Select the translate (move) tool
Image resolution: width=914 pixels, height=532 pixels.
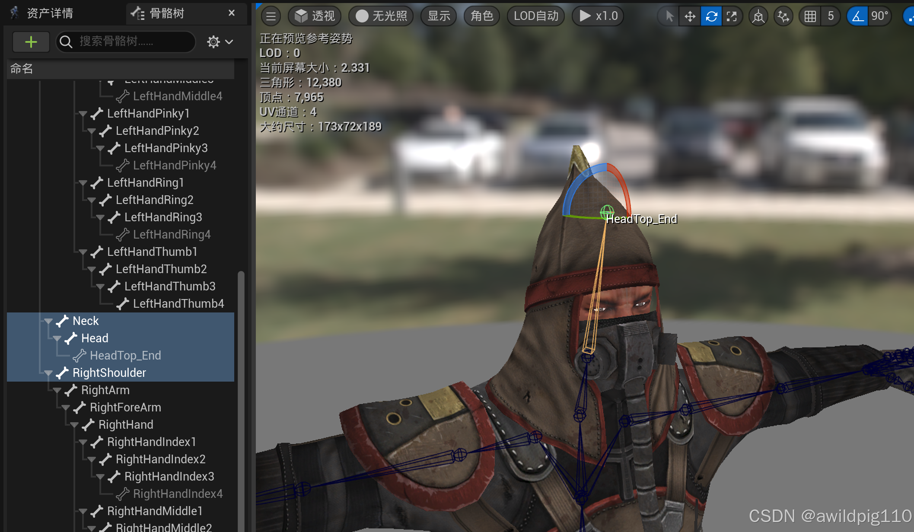[690, 16]
